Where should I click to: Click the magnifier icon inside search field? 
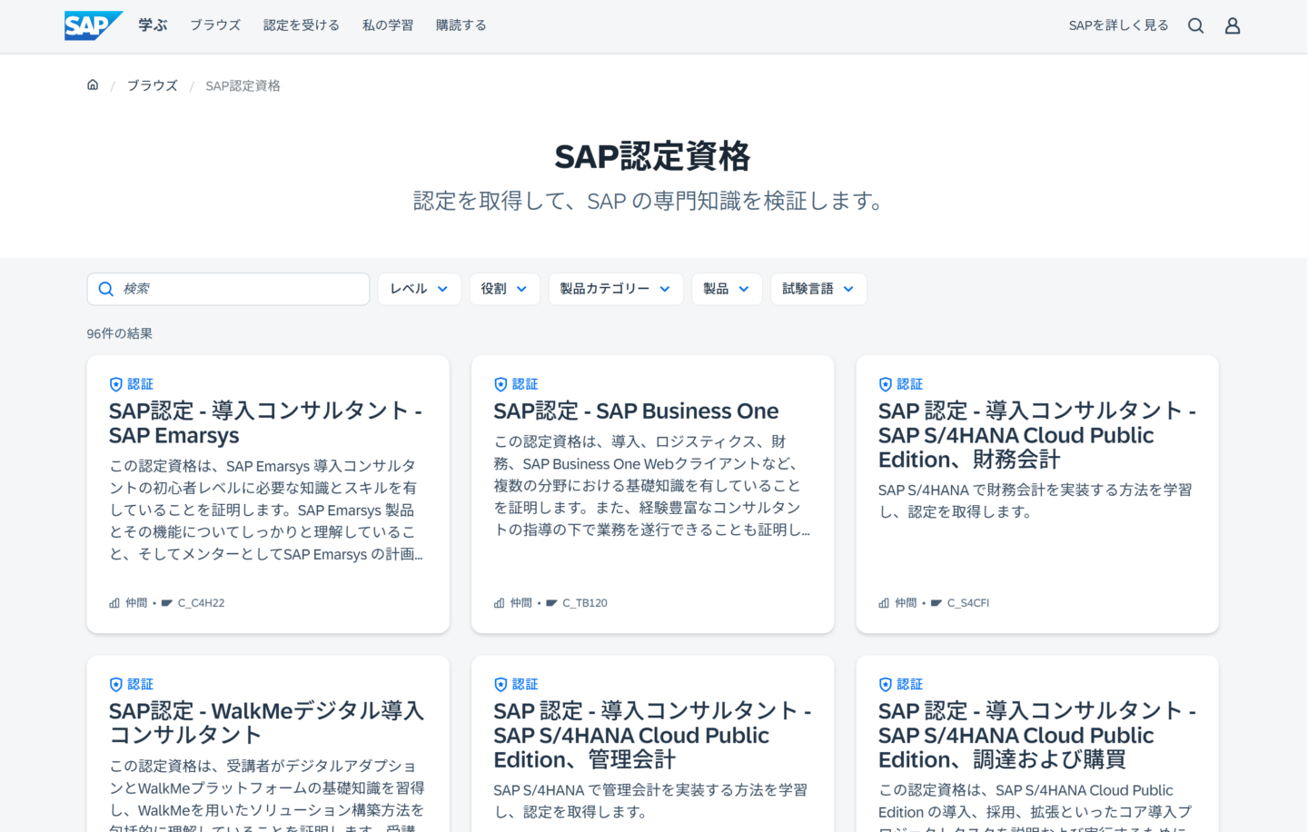point(106,289)
